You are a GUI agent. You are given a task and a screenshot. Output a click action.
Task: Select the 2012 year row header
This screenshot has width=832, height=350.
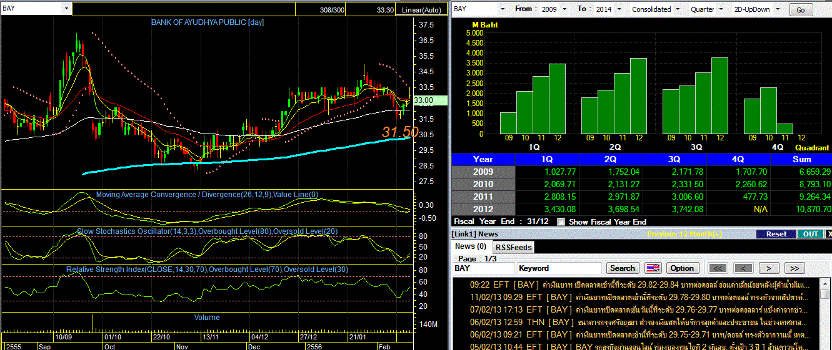tap(483, 209)
